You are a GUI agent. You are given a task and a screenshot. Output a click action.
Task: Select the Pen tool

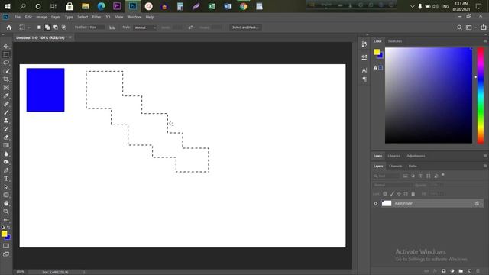6,170
